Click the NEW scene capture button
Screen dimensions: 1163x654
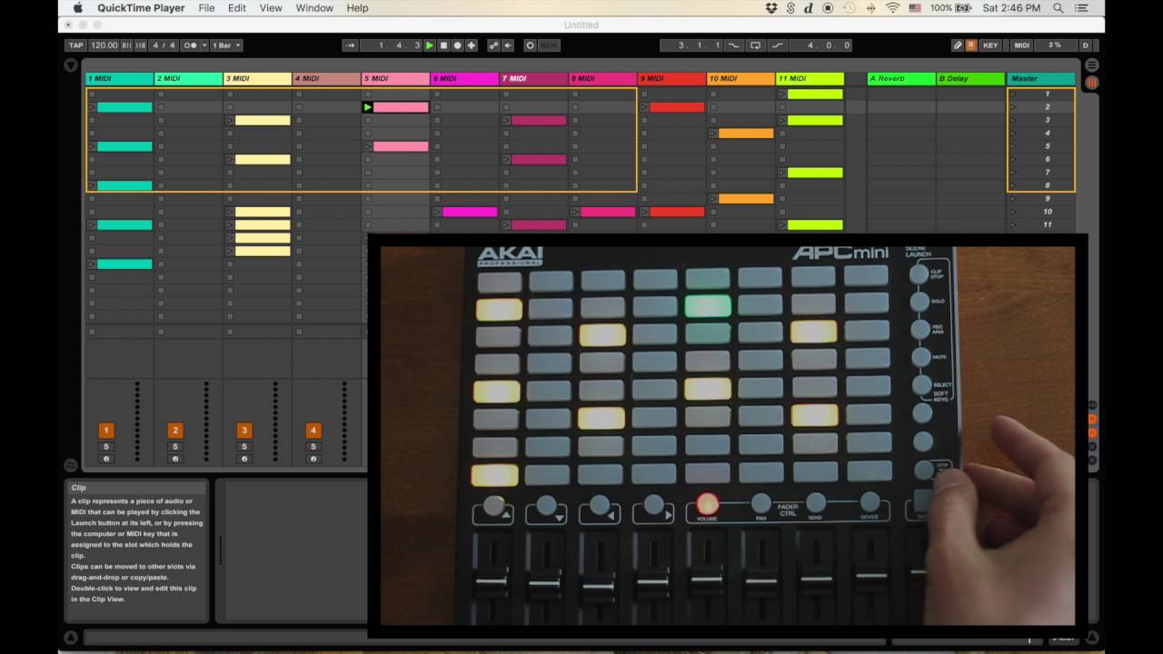coord(549,45)
